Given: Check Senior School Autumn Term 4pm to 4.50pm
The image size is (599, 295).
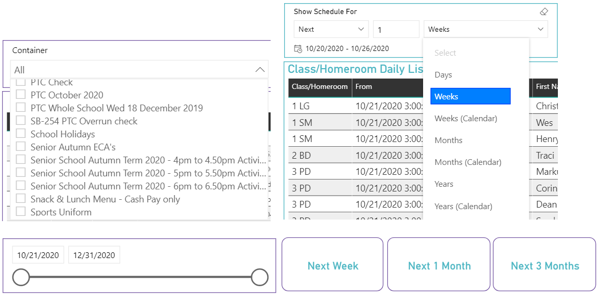Looking at the screenshot, I should click(21, 160).
